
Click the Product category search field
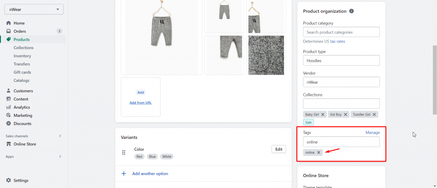341,32
